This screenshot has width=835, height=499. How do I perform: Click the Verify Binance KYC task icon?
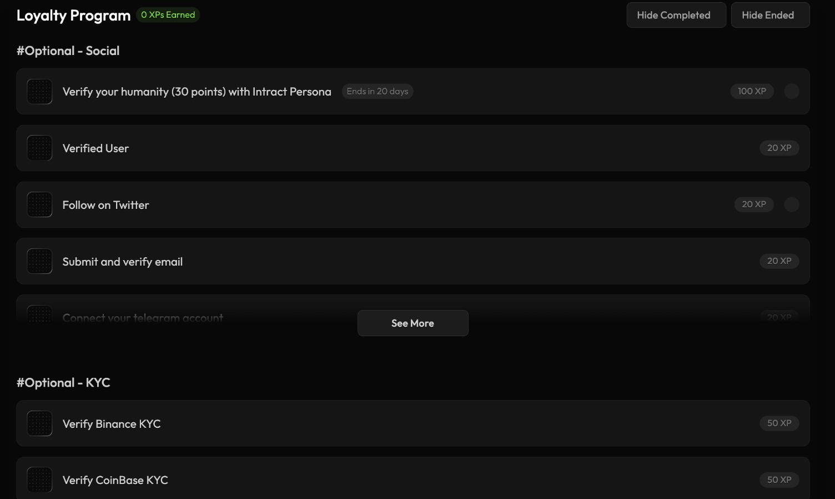click(x=39, y=424)
